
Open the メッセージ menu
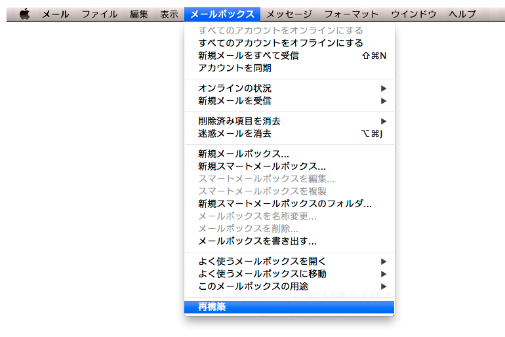coord(289,14)
